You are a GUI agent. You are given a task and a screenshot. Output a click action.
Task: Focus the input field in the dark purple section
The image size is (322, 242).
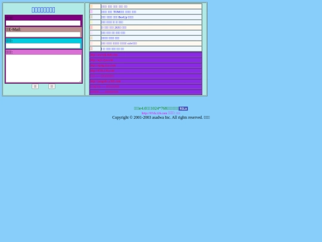point(43,23)
